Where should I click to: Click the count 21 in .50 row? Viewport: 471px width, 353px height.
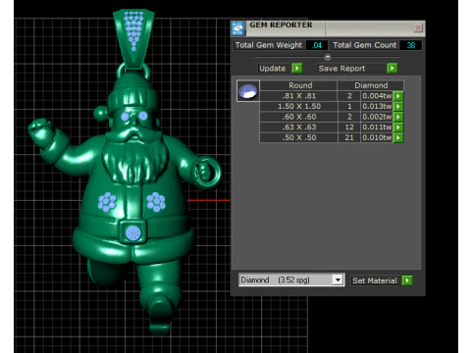click(x=349, y=137)
